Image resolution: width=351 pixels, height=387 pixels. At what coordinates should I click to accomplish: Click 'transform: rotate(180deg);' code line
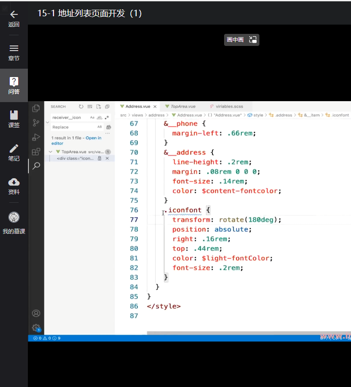click(227, 219)
